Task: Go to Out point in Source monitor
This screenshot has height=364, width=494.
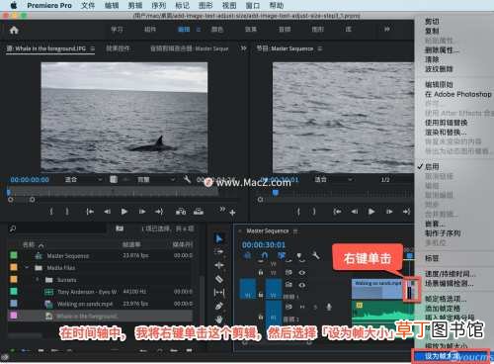Action: (x=159, y=212)
